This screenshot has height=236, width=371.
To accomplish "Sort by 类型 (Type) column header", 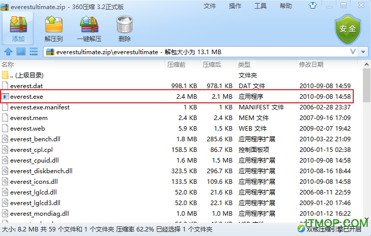I will pos(244,64).
